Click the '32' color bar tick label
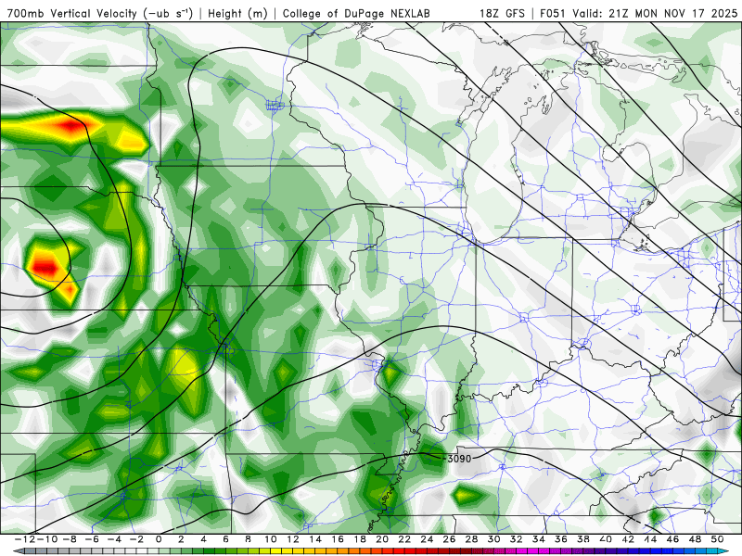 click(x=516, y=539)
